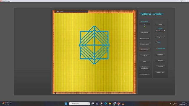
Task: Open the notifications bell in taskbar
Action: tap(186, 104)
